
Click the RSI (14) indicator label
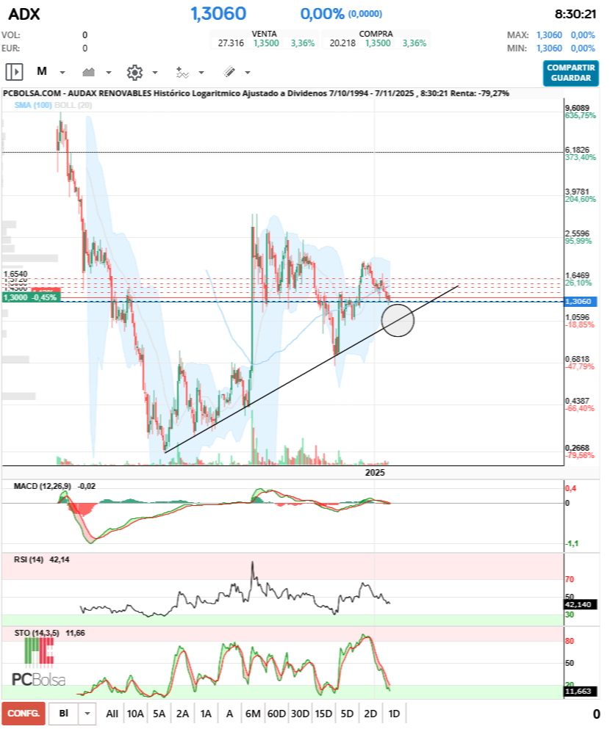pos(29,559)
